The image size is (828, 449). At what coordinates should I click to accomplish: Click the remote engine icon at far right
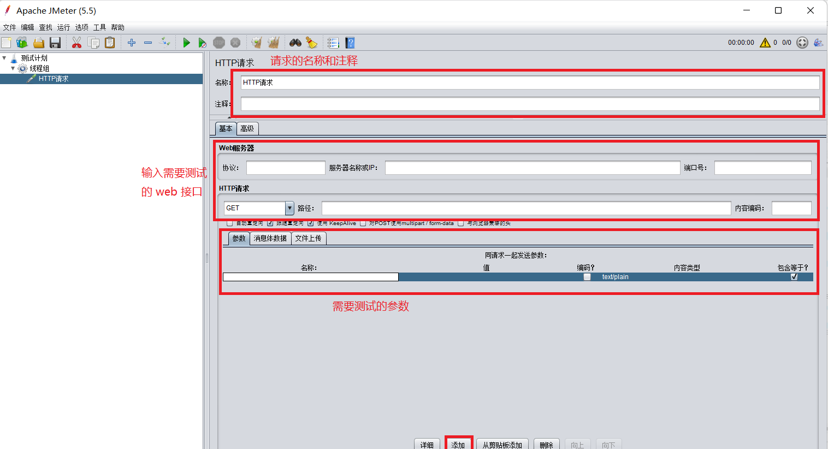(818, 43)
